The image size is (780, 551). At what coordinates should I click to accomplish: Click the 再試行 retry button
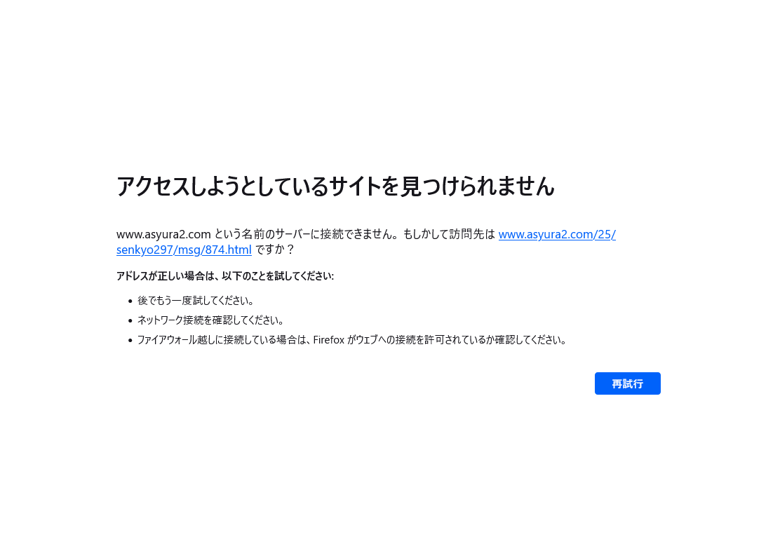(627, 383)
